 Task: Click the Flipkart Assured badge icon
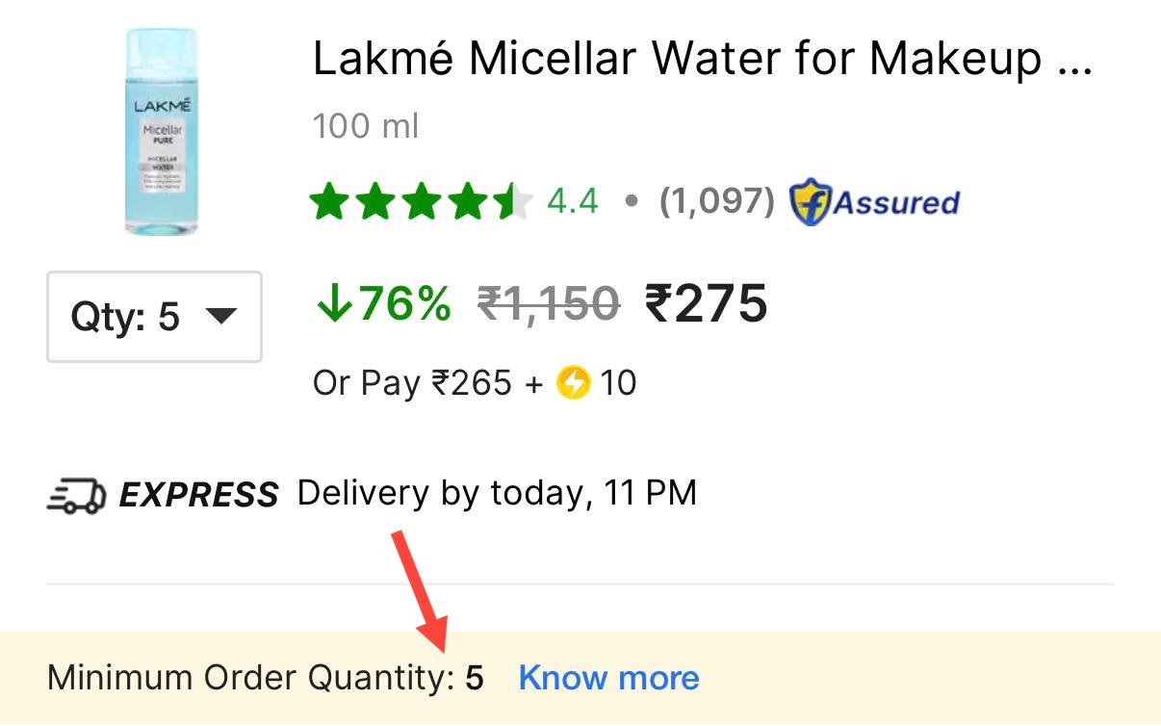810,202
